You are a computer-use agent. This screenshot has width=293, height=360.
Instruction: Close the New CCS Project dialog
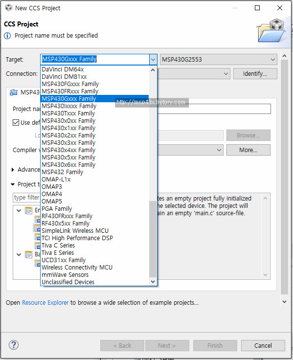pos(280,8)
